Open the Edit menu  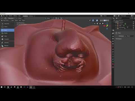(x=6, y=16)
